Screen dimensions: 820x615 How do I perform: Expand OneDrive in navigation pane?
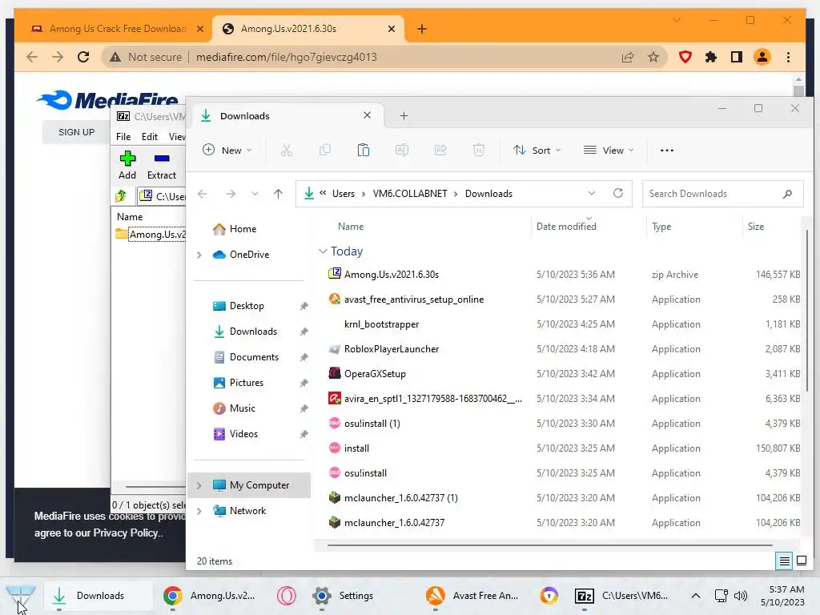click(199, 255)
